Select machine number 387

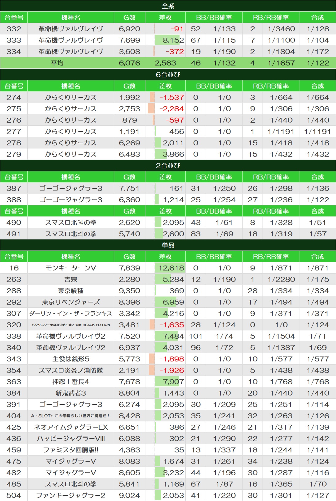tap(14, 188)
